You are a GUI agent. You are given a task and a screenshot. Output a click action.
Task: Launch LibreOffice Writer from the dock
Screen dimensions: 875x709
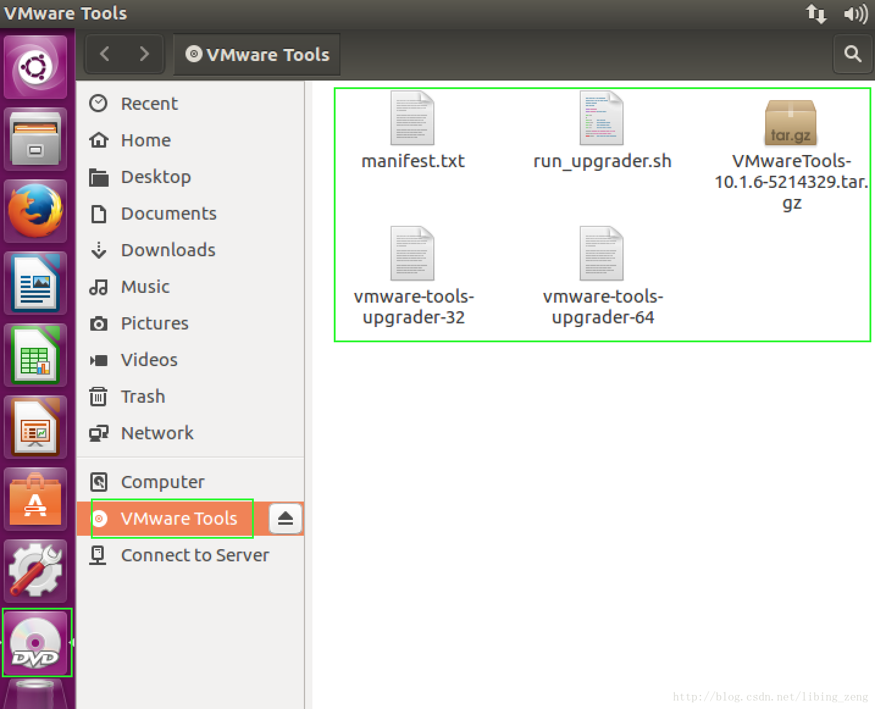click(35, 283)
